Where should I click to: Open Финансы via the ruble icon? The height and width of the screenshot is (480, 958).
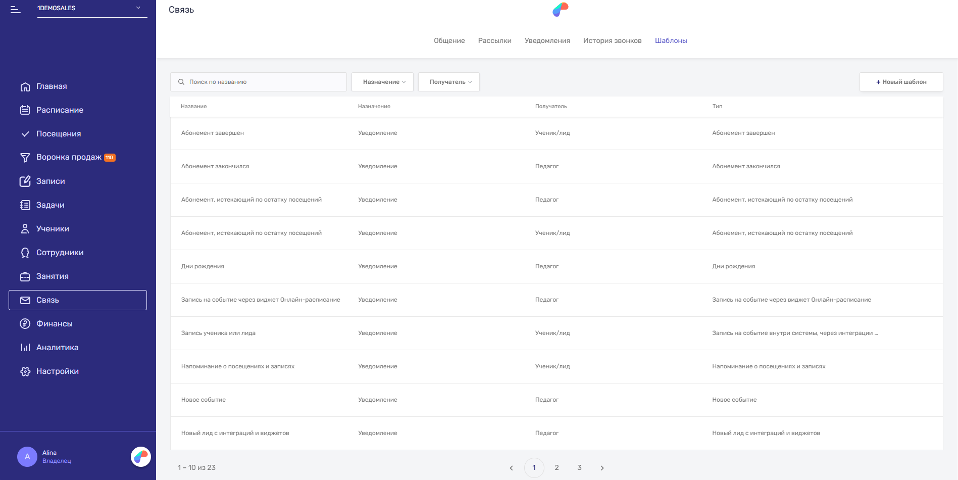click(x=25, y=324)
